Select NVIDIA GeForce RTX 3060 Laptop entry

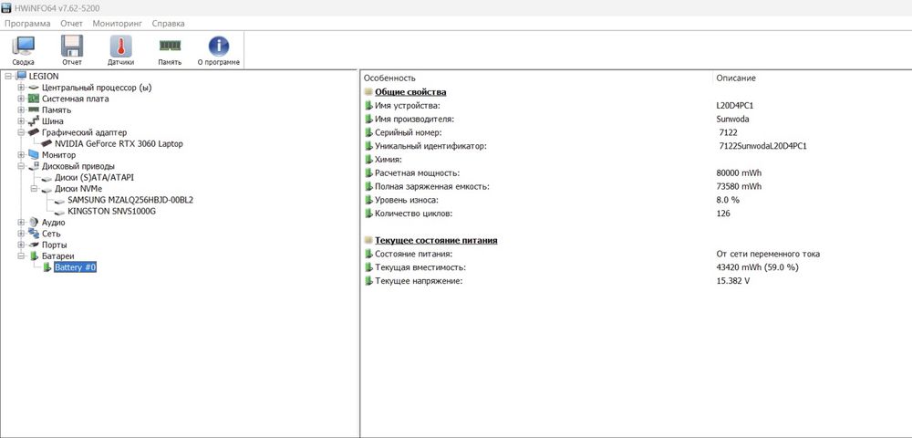pos(119,143)
